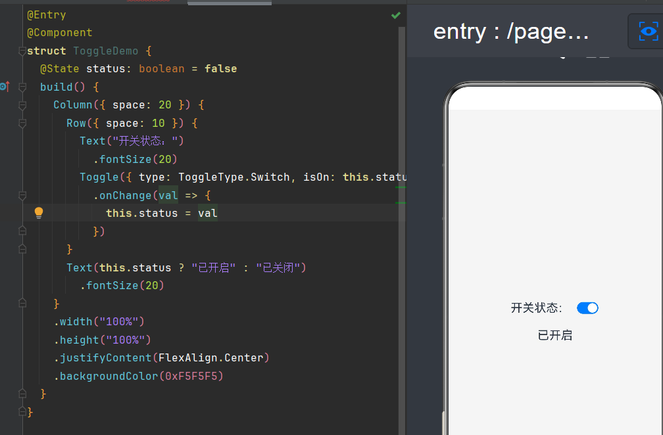Click fold end marker closing build()

tap(22, 394)
